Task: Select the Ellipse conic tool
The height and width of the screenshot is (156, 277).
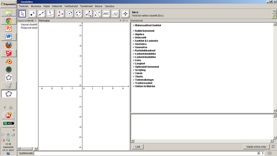Action: [x=78, y=14]
